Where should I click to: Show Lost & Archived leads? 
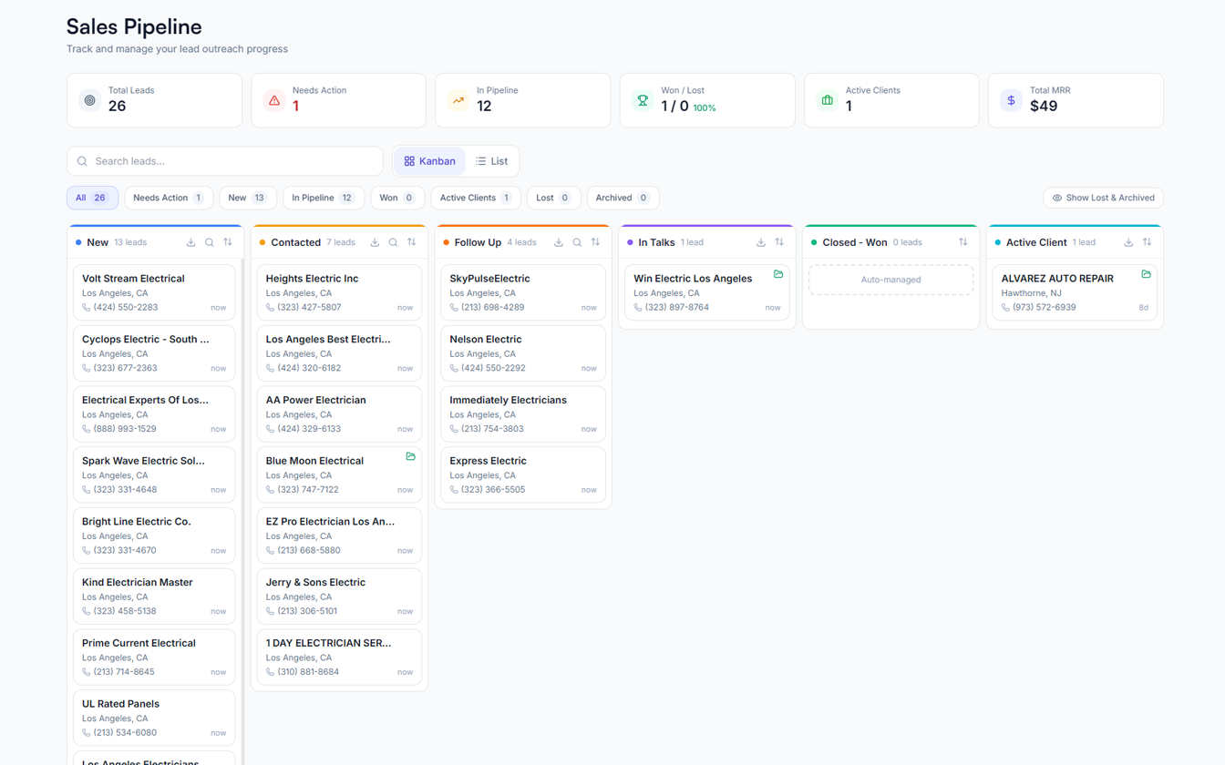[x=1103, y=198]
